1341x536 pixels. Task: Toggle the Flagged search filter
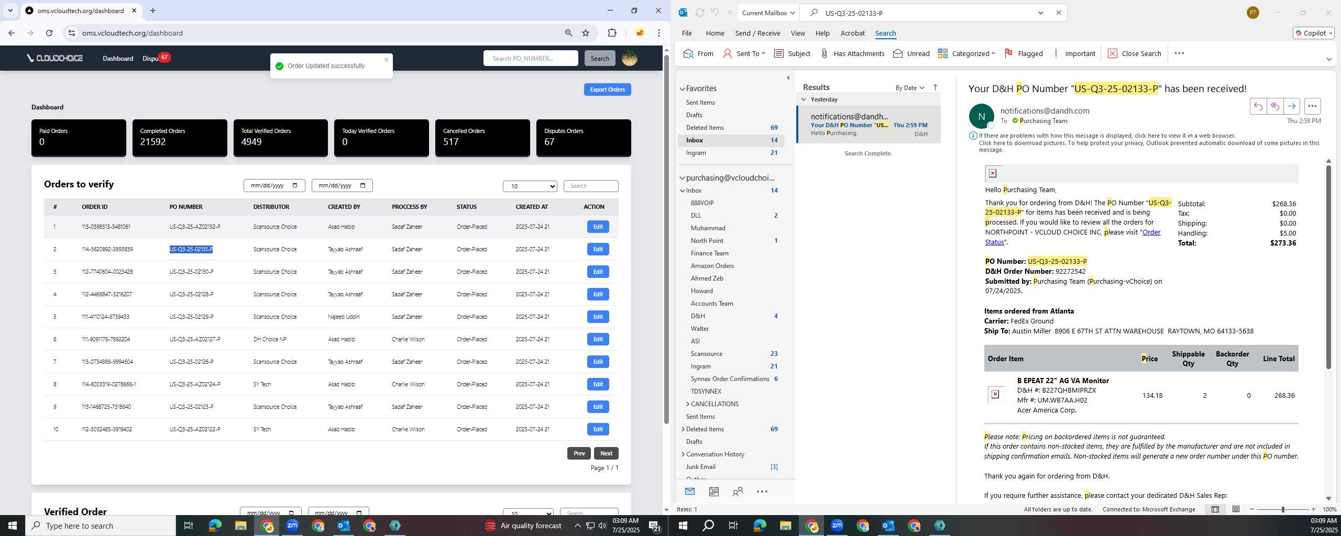[x=1024, y=53]
